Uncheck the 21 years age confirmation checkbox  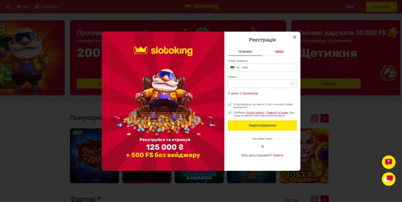230,104
